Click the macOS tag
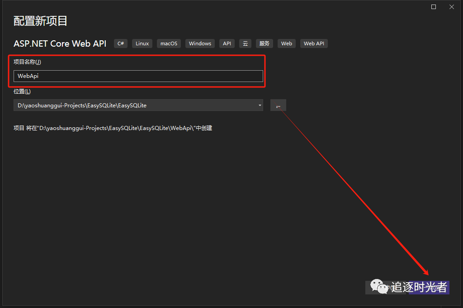Screen dimensions: 463x308 (169, 43)
